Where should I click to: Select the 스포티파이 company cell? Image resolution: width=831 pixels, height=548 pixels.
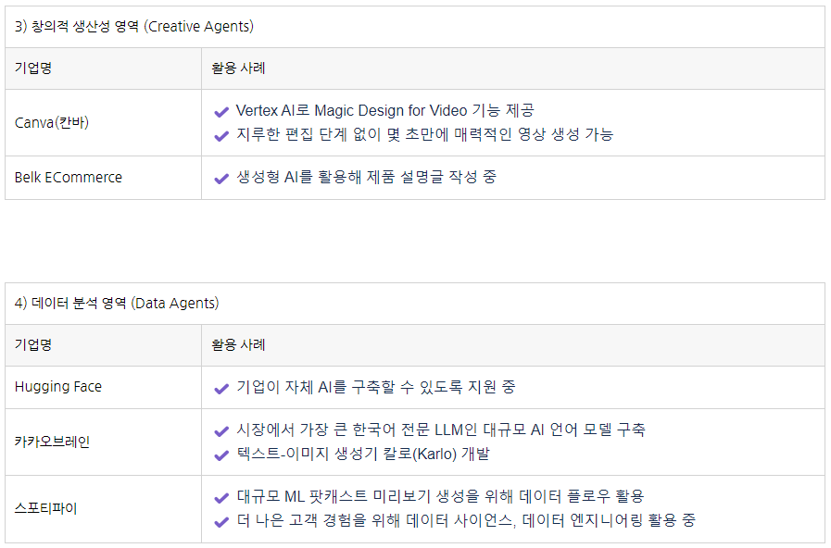tap(104, 509)
